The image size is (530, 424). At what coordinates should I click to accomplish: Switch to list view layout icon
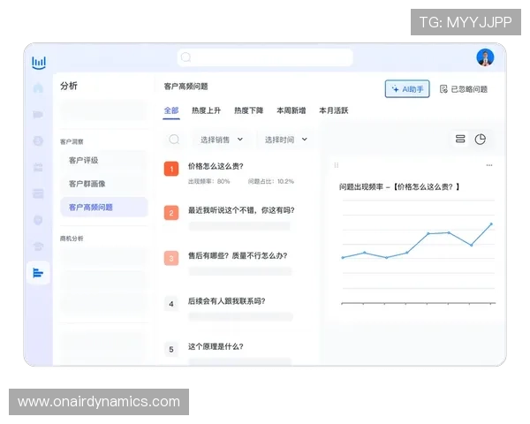point(460,139)
